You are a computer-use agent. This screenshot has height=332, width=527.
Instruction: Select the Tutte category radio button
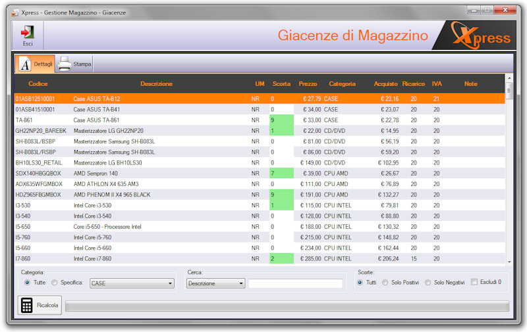28,283
